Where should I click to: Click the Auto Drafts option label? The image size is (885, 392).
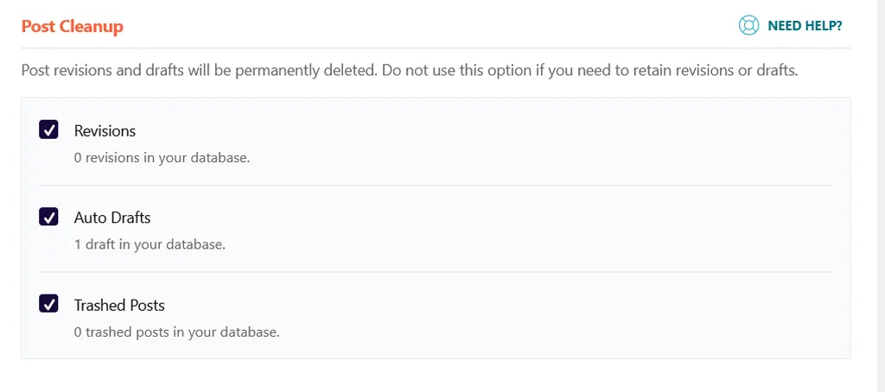click(112, 218)
